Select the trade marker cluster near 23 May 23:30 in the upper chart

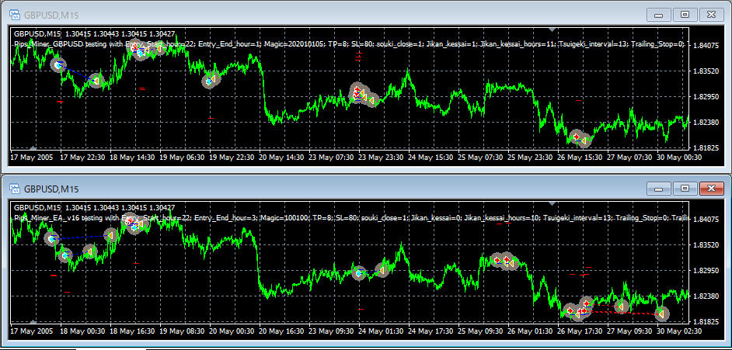[364, 95]
